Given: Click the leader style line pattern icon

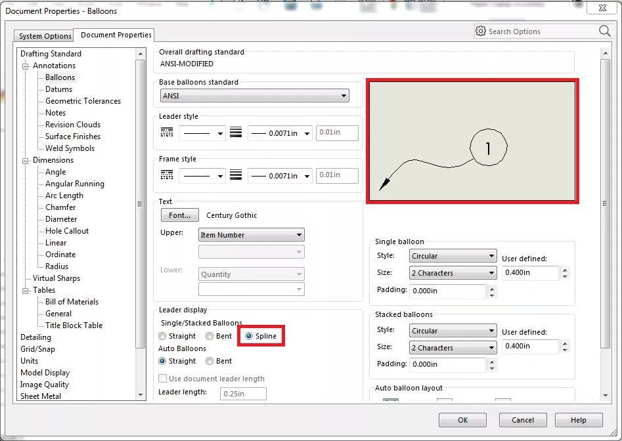Looking at the screenshot, I should point(167,133).
